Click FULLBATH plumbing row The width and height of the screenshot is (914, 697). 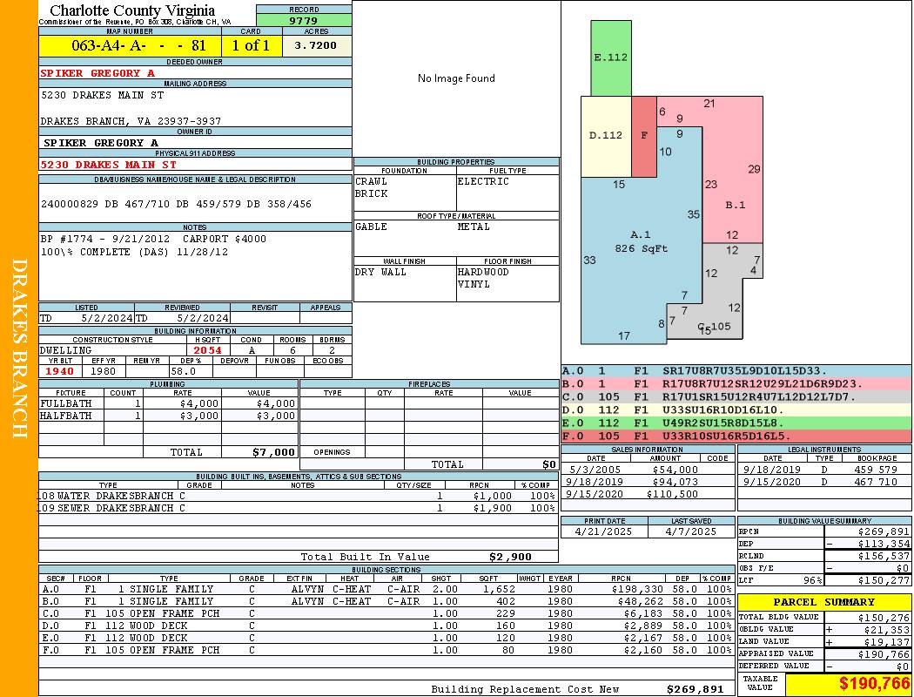click(x=169, y=403)
